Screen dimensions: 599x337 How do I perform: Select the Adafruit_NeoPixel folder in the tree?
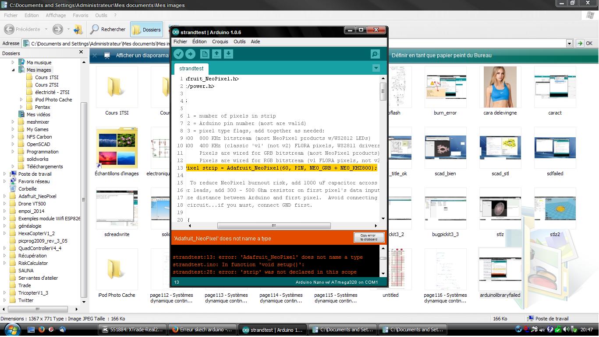37,196
